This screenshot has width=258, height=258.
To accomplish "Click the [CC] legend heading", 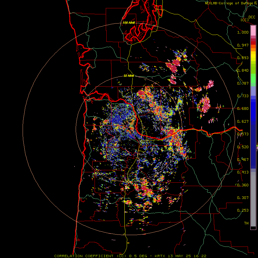I will tap(245, 20).
